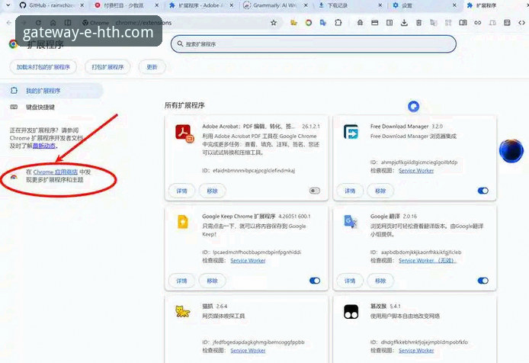Bookmark this page with the star icon

(x=274, y=23)
